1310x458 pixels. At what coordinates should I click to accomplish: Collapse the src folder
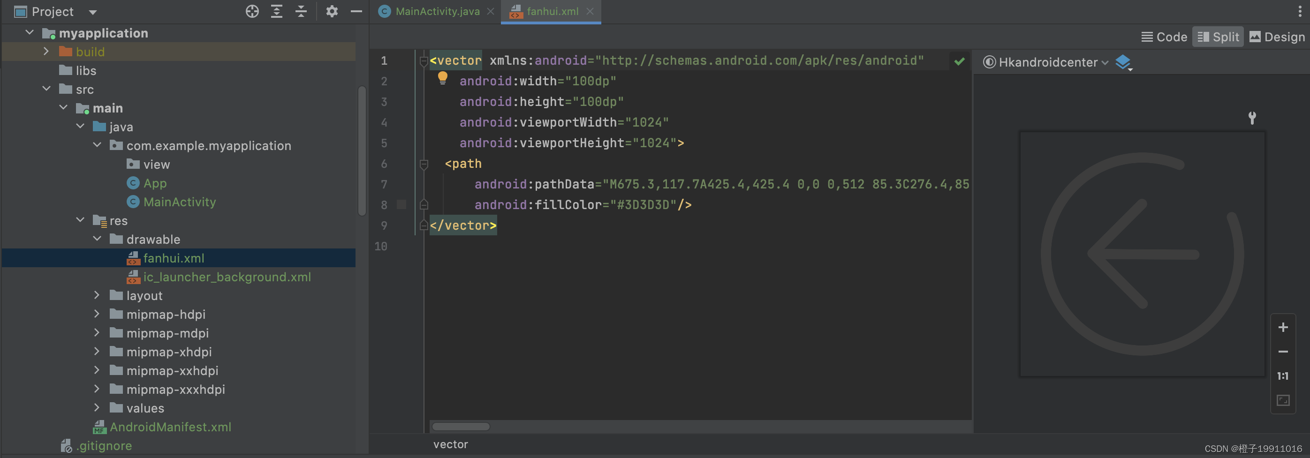[46, 89]
